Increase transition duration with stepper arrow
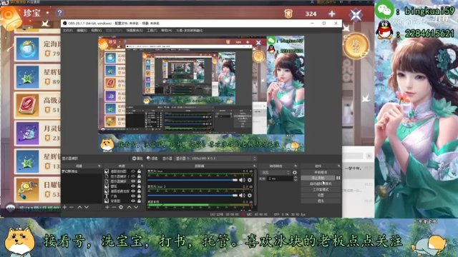The image size is (458, 257). click(x=296, y=177)
